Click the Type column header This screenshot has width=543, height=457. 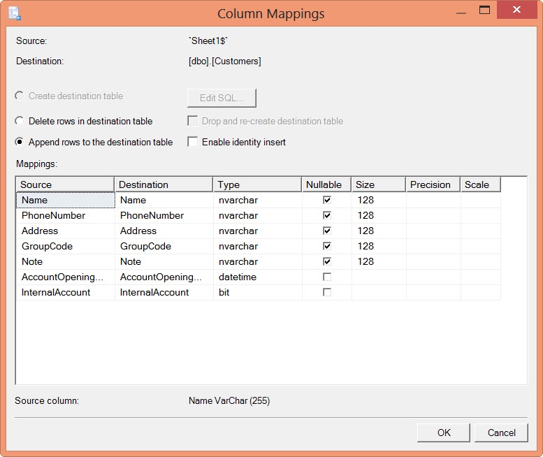coord(258,184)
